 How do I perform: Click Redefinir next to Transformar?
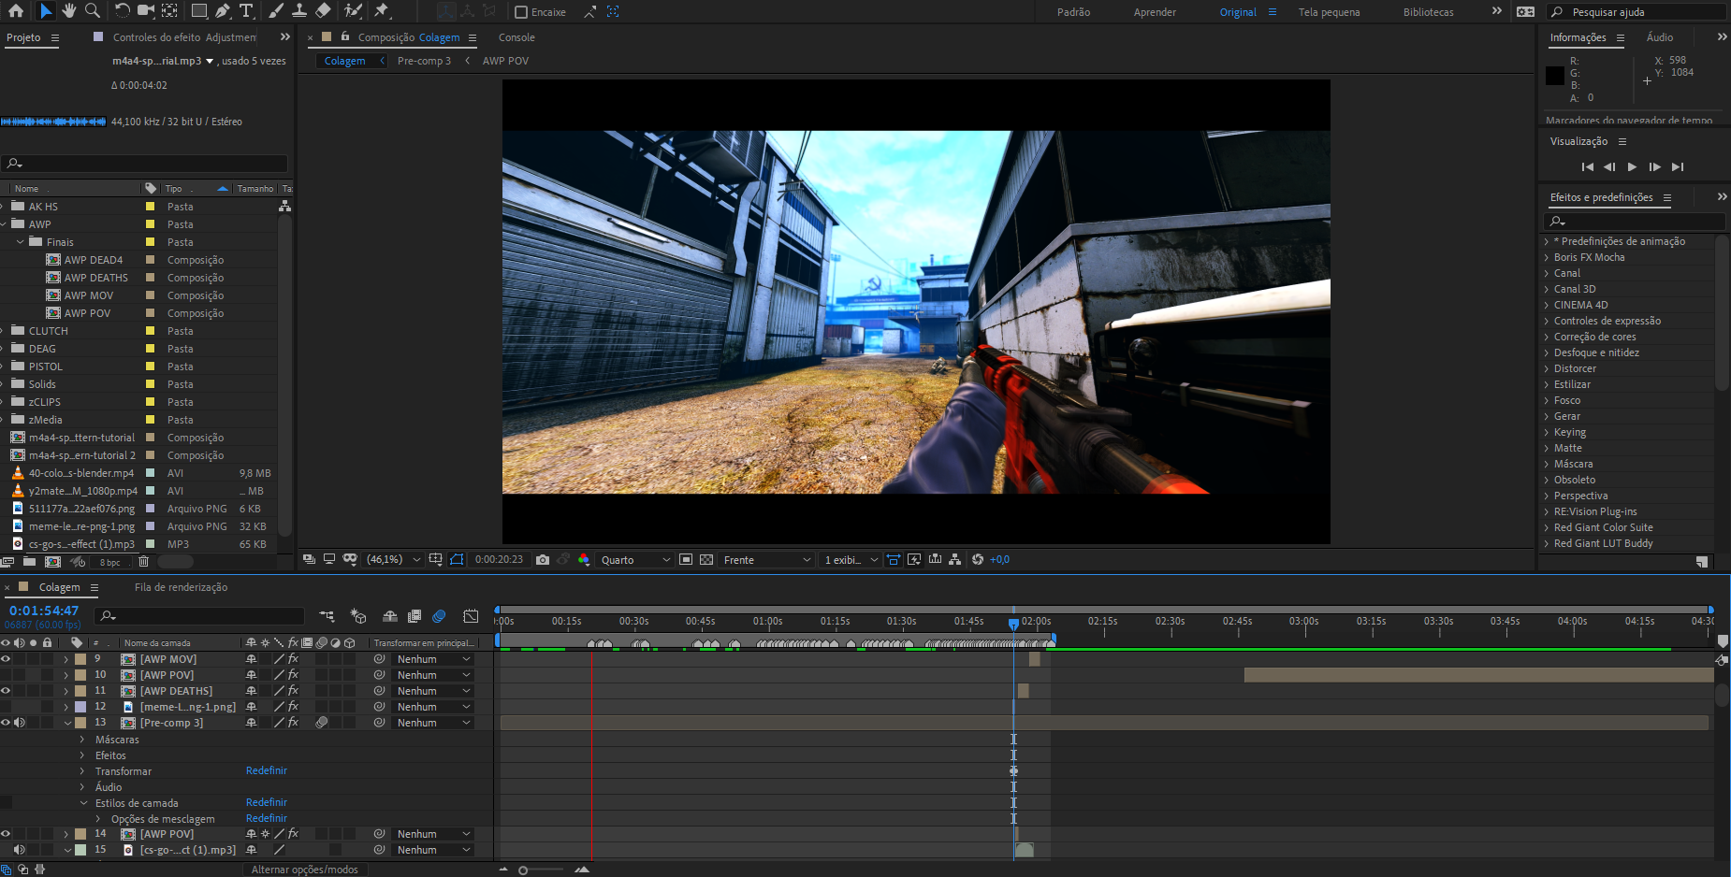tap(266, 769)
